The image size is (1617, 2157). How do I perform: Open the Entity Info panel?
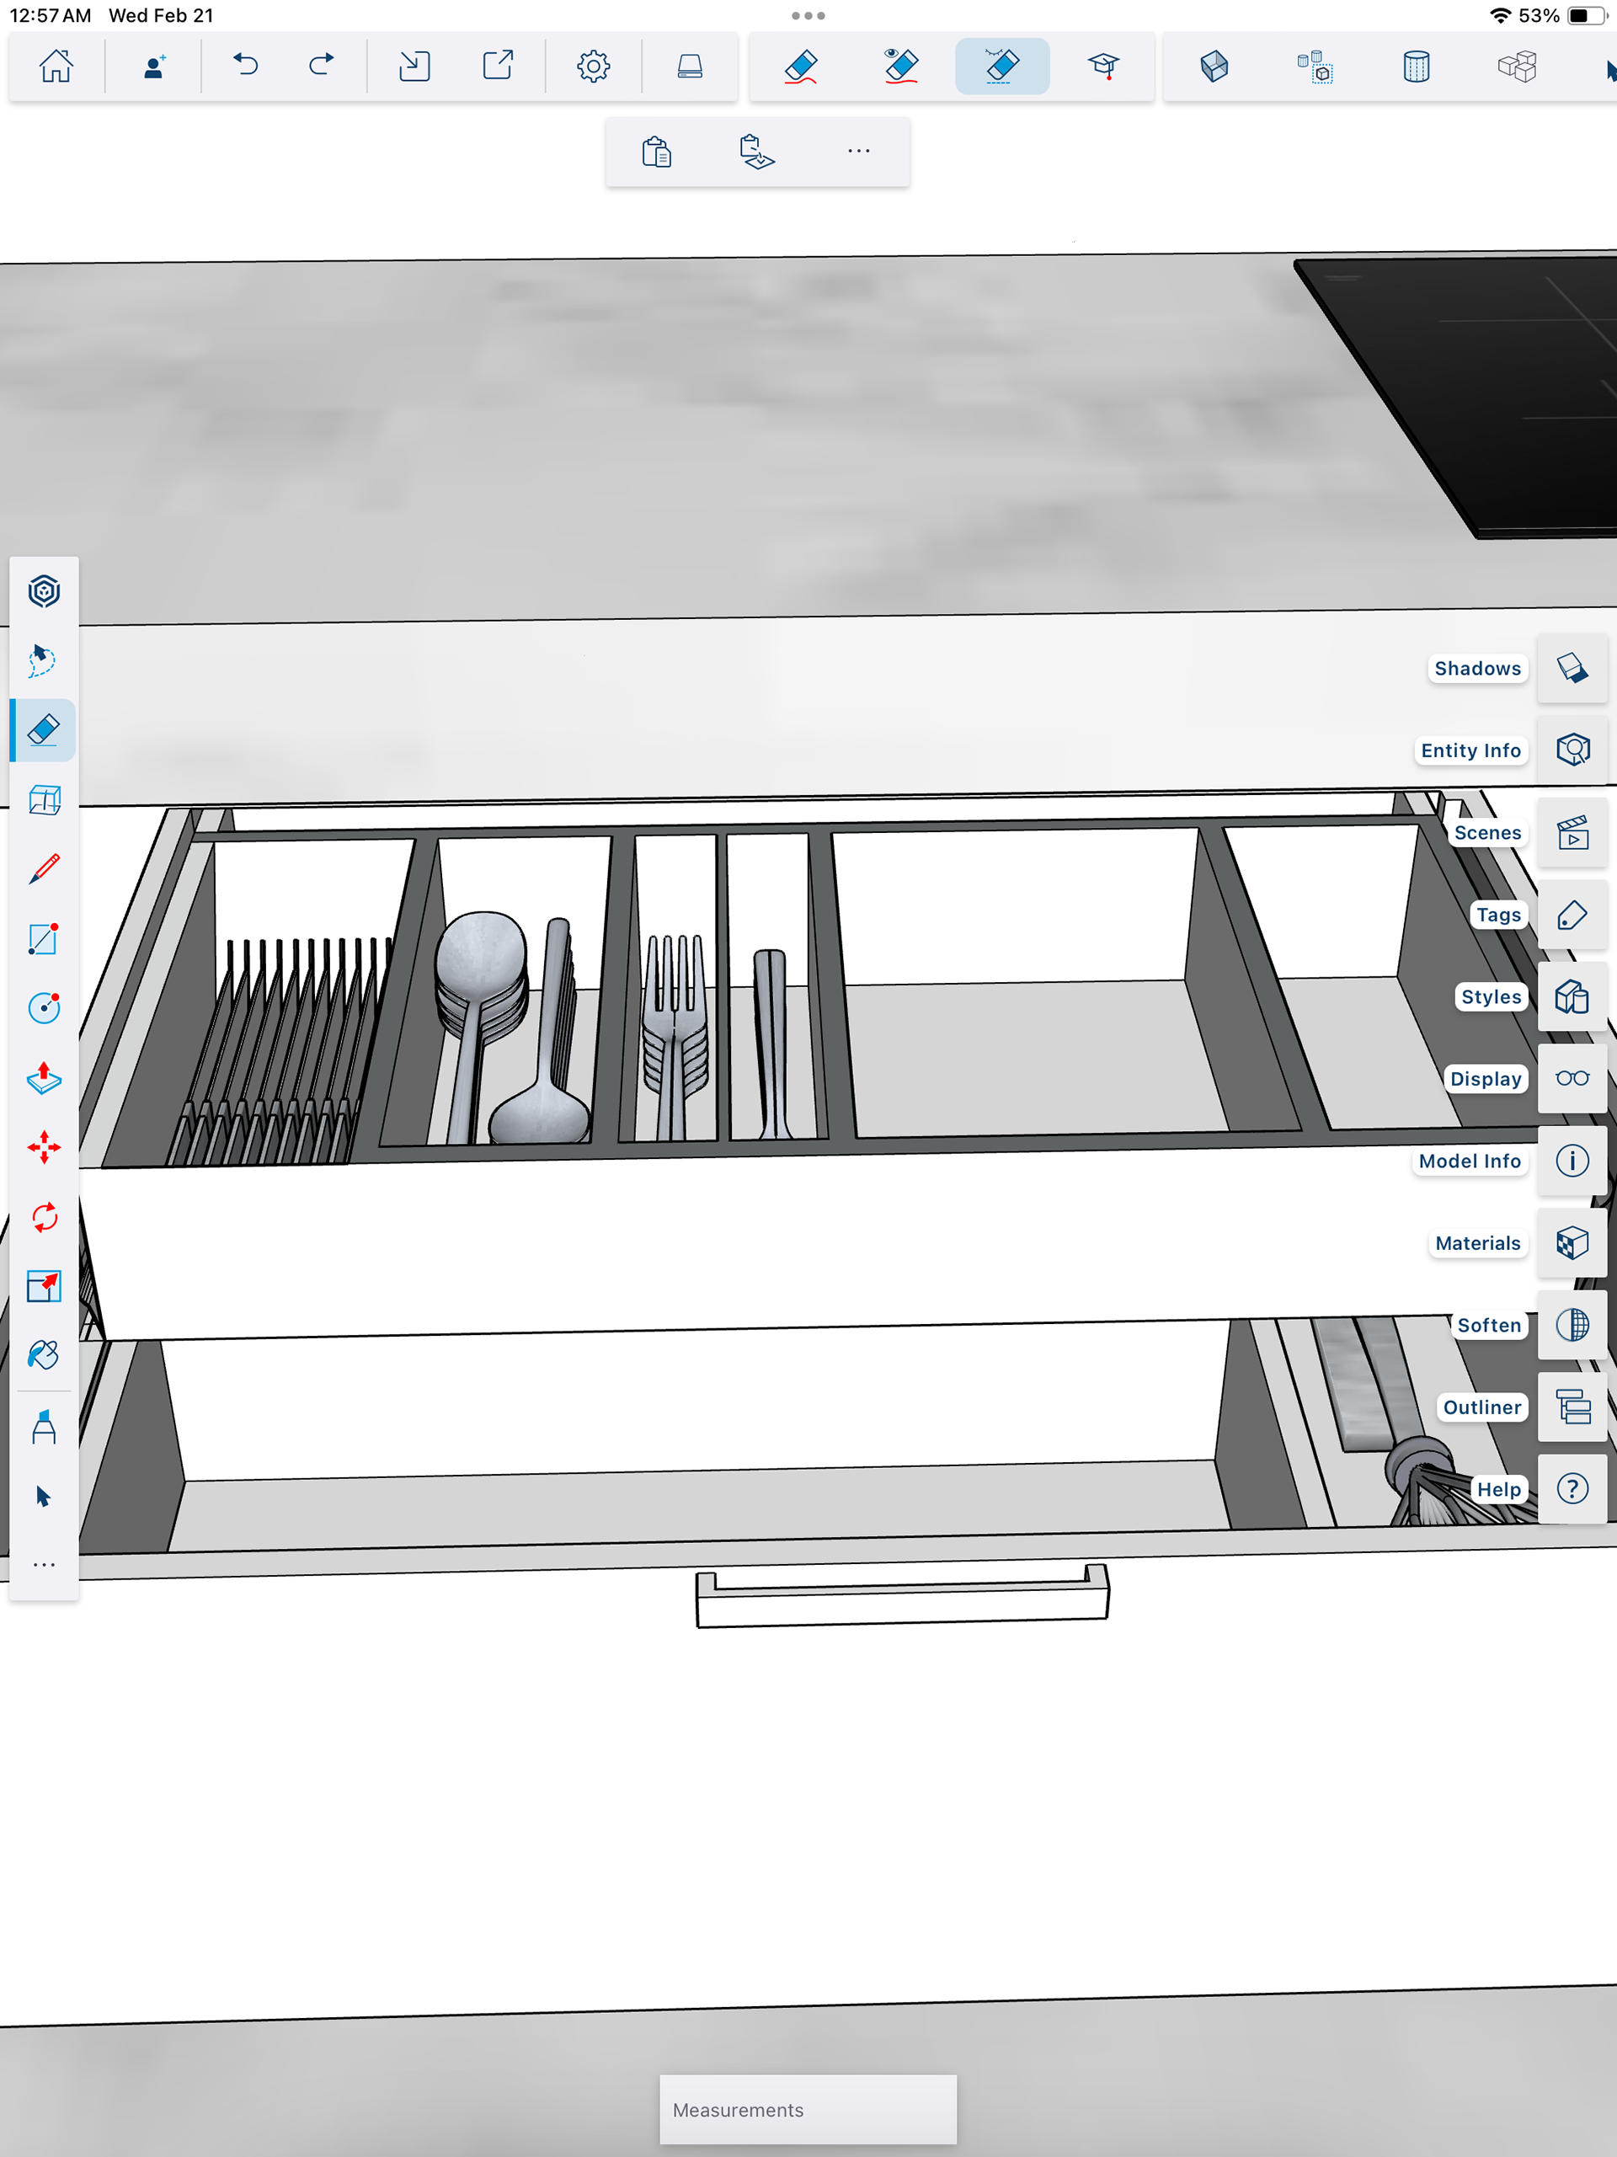coord(1572,750)
